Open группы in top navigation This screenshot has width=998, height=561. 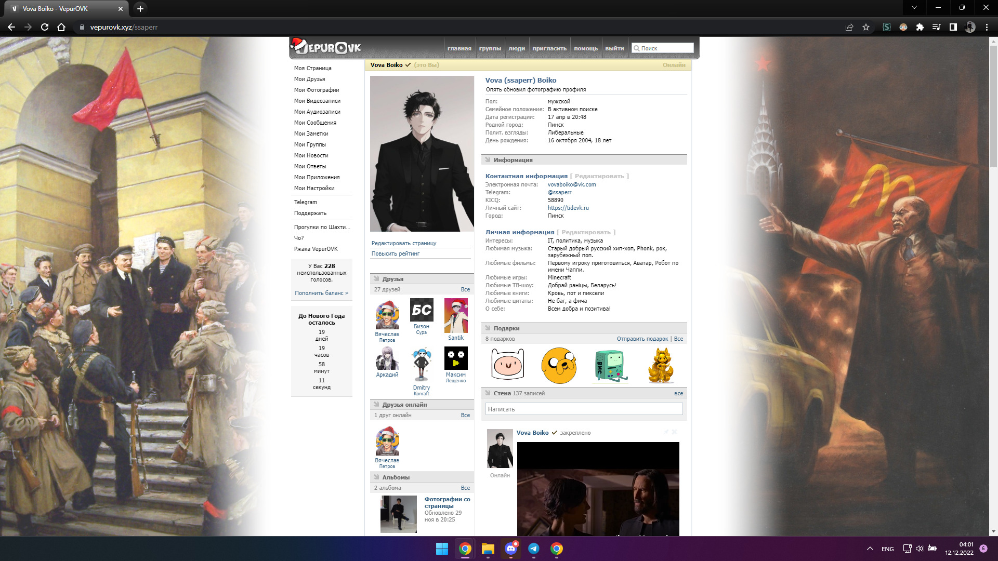point(490,48)
